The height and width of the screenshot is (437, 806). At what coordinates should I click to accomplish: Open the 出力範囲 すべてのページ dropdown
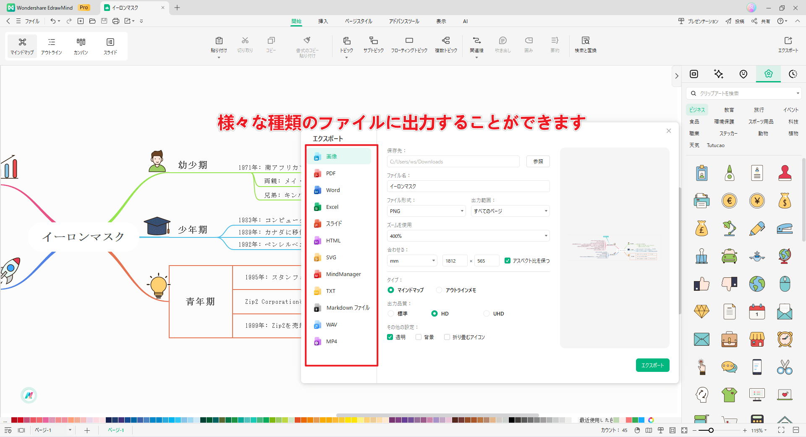(510, 211)
